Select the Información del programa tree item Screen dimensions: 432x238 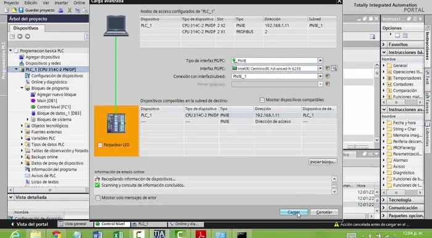54,170
